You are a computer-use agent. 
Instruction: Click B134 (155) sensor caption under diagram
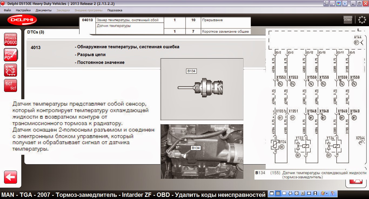(x=311, y=175)
